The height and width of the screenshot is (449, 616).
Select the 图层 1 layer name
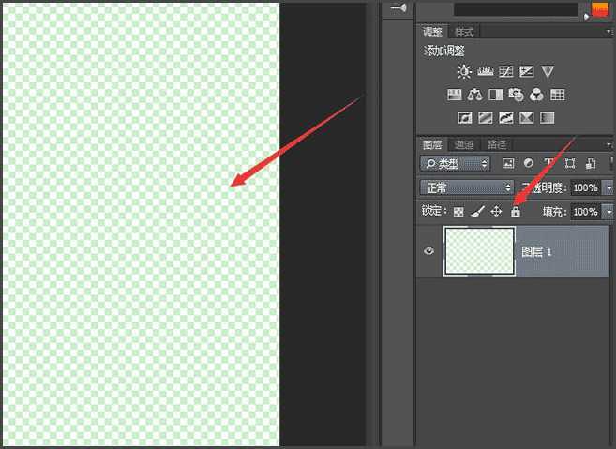(536, 252)
